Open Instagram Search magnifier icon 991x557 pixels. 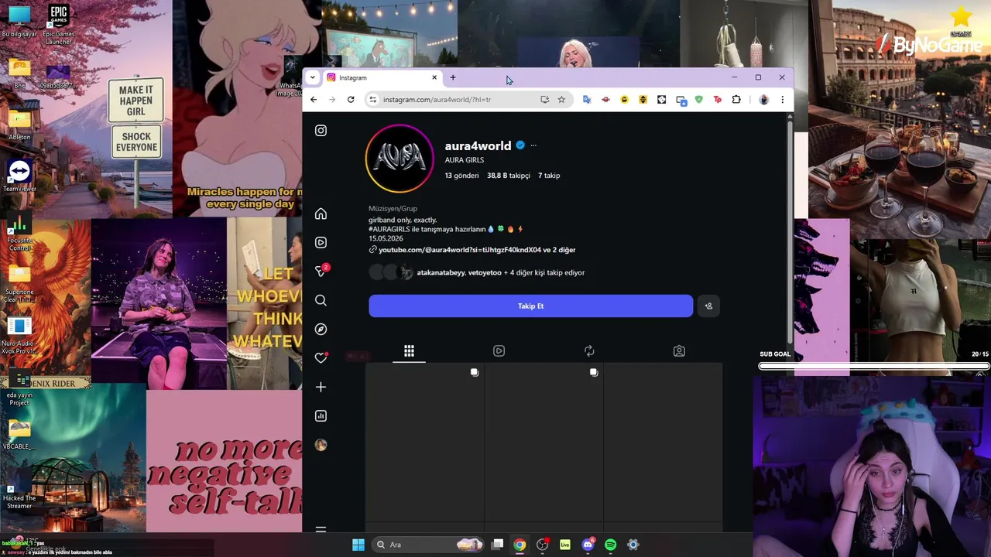pyautogui.click(x=321, y=300)
